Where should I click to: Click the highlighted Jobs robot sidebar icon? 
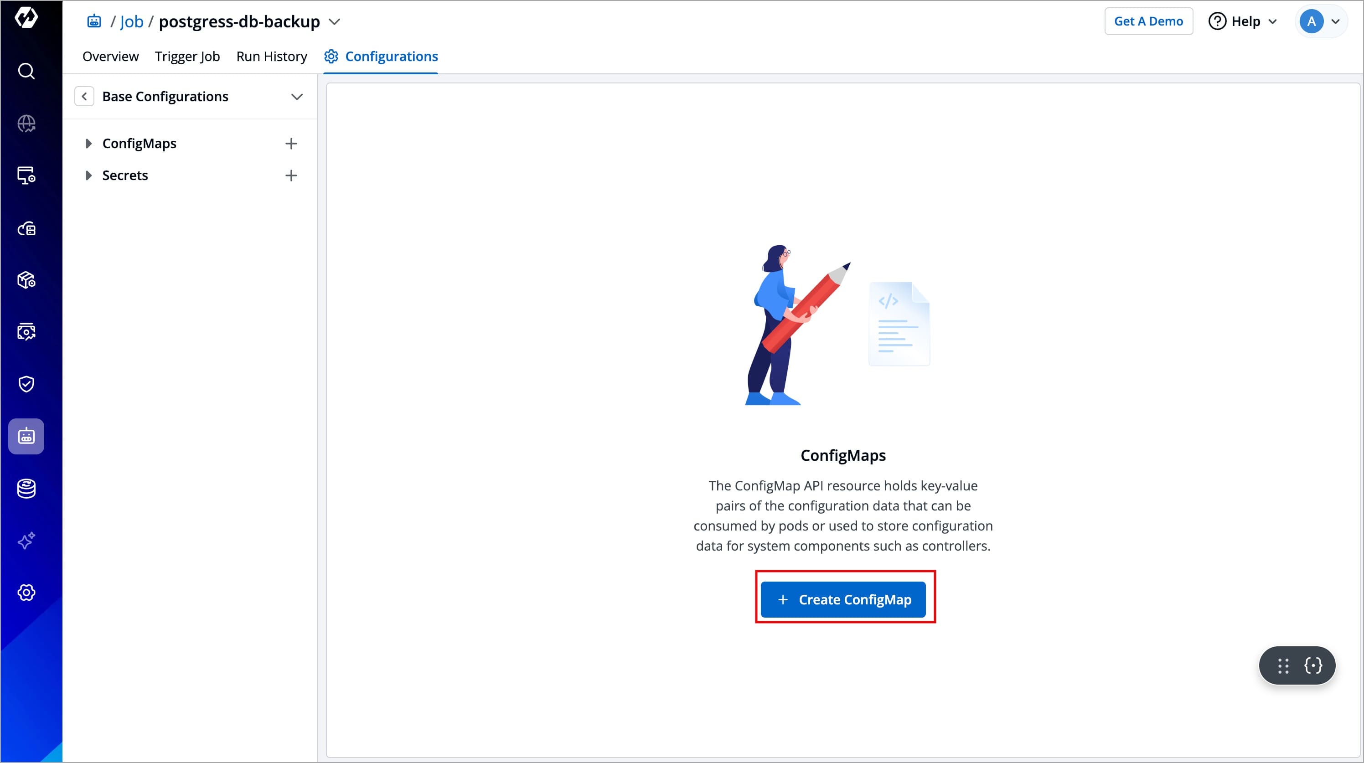26,436
